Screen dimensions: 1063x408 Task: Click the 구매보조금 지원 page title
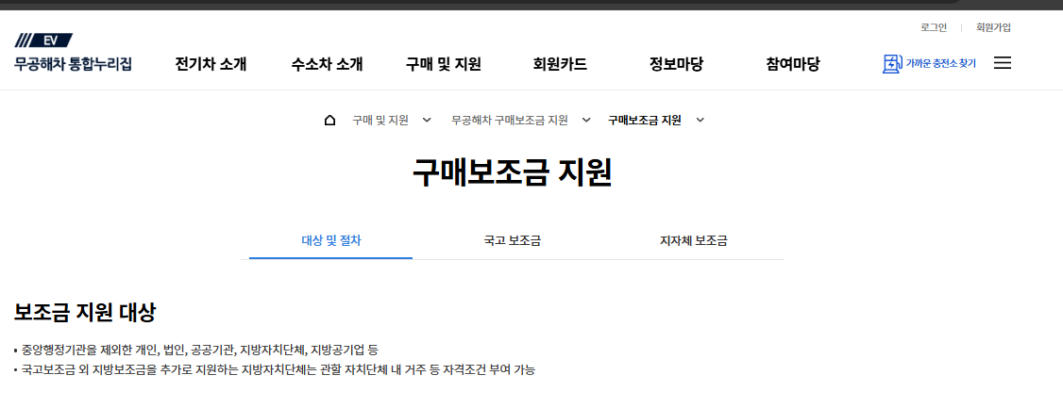pyautogui.click(x=512, y=173)
